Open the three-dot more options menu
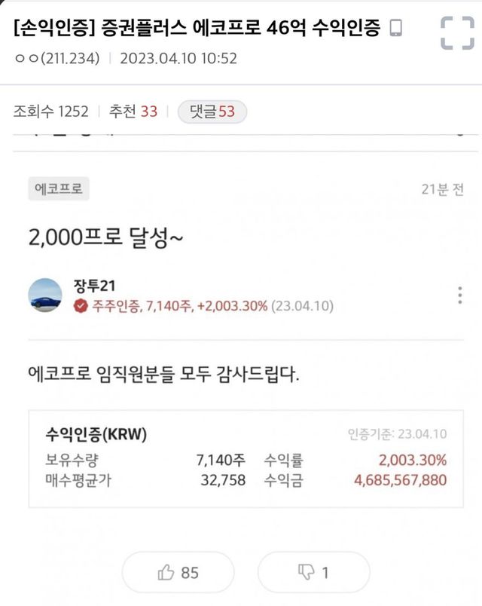The image size is (482, 606). pos(459,295)
